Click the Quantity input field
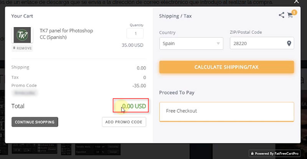307x159 pixels. tap(135, 33)
